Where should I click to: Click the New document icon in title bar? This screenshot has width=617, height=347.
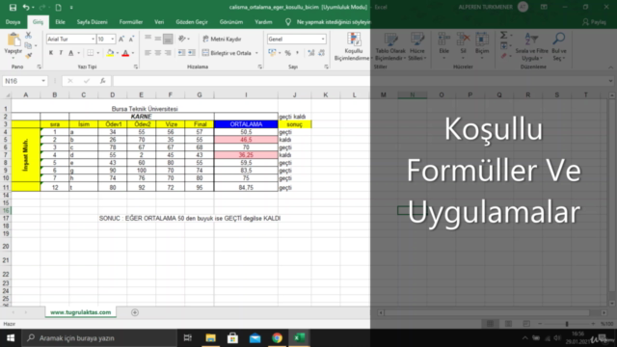[x=58, y=8]
